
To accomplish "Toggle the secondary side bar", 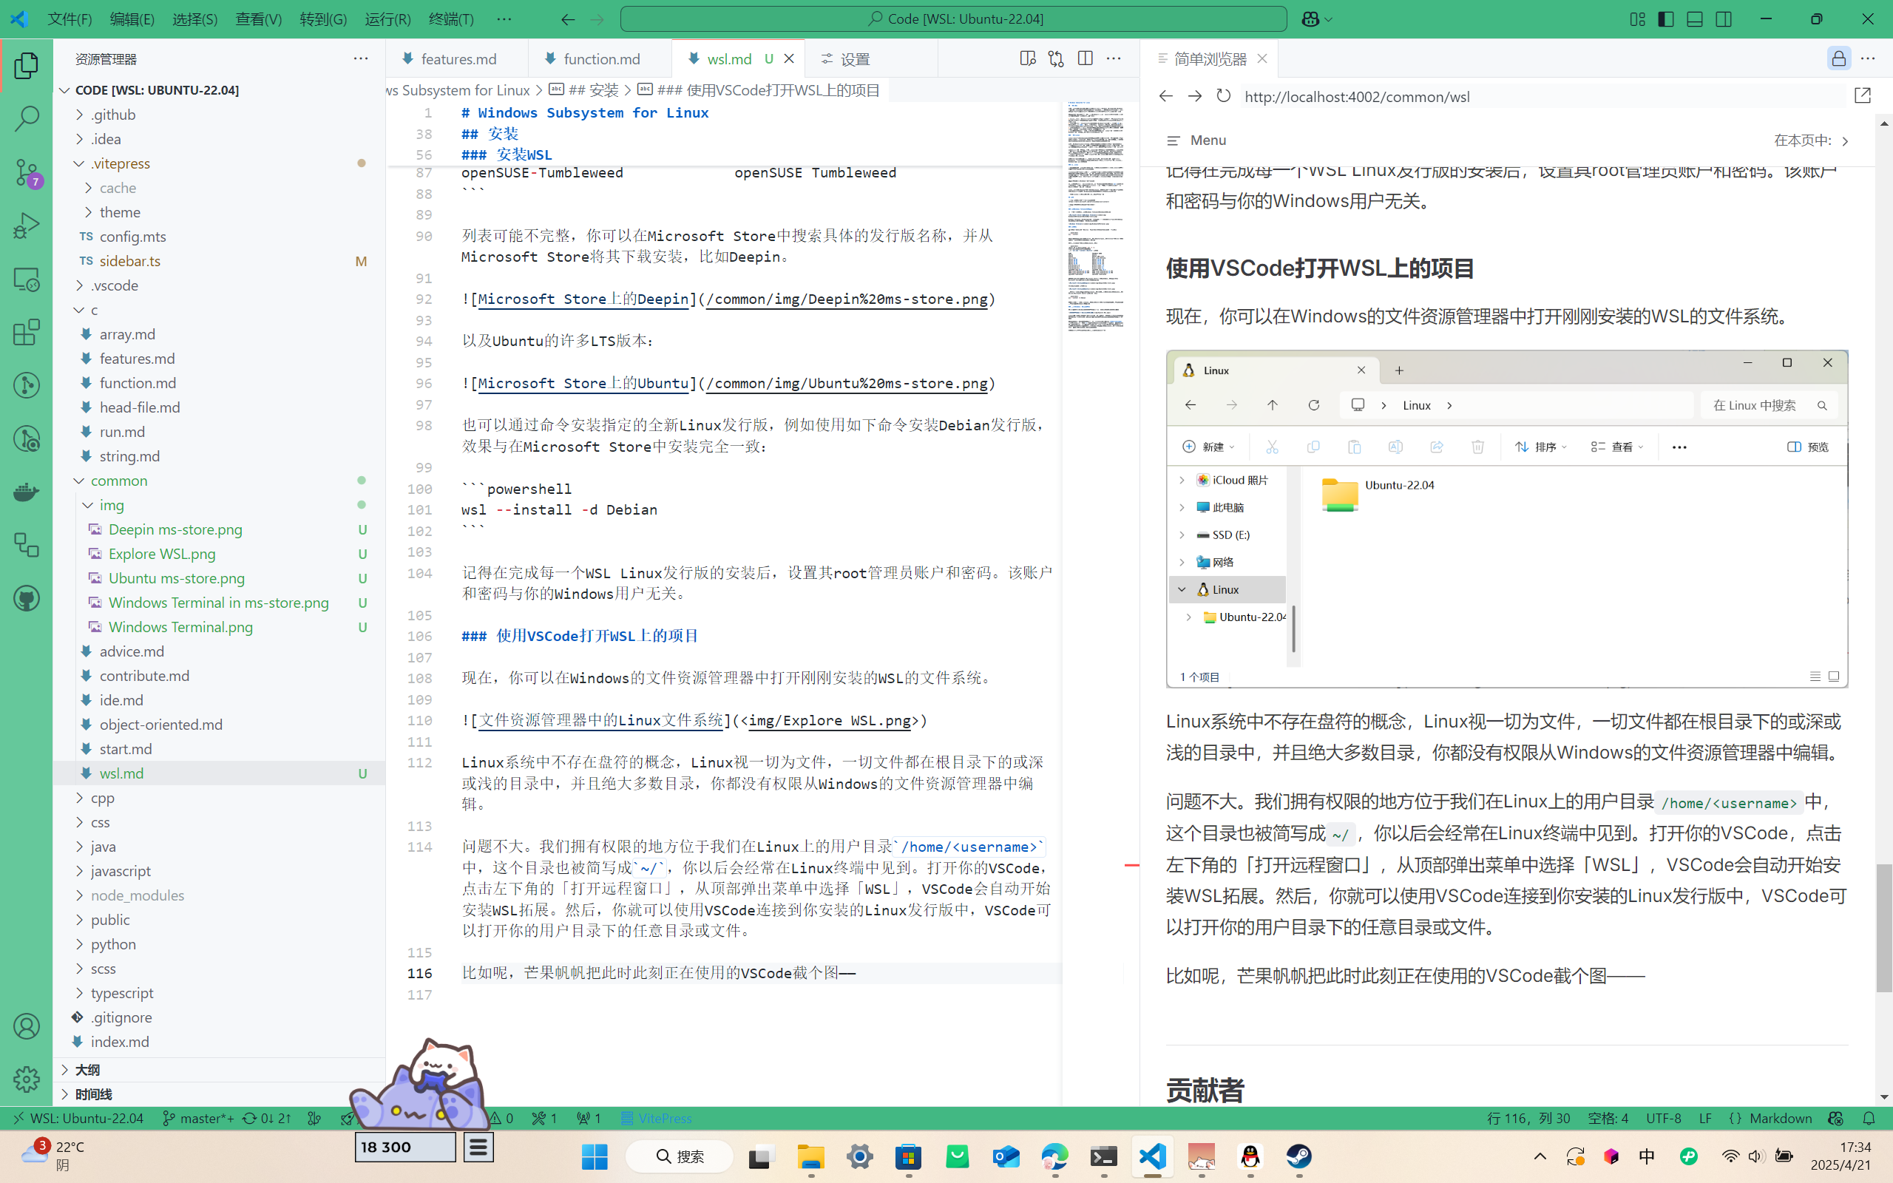I will [x=1723, y=18].
